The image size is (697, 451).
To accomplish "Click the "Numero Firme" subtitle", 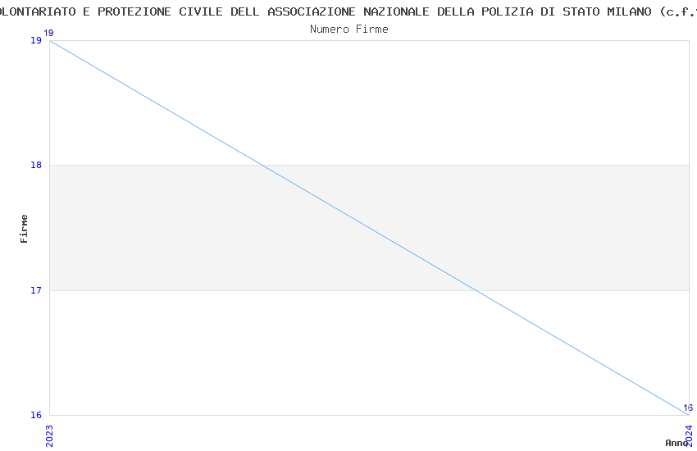I will pyautogui.click(x=348, y=29).
